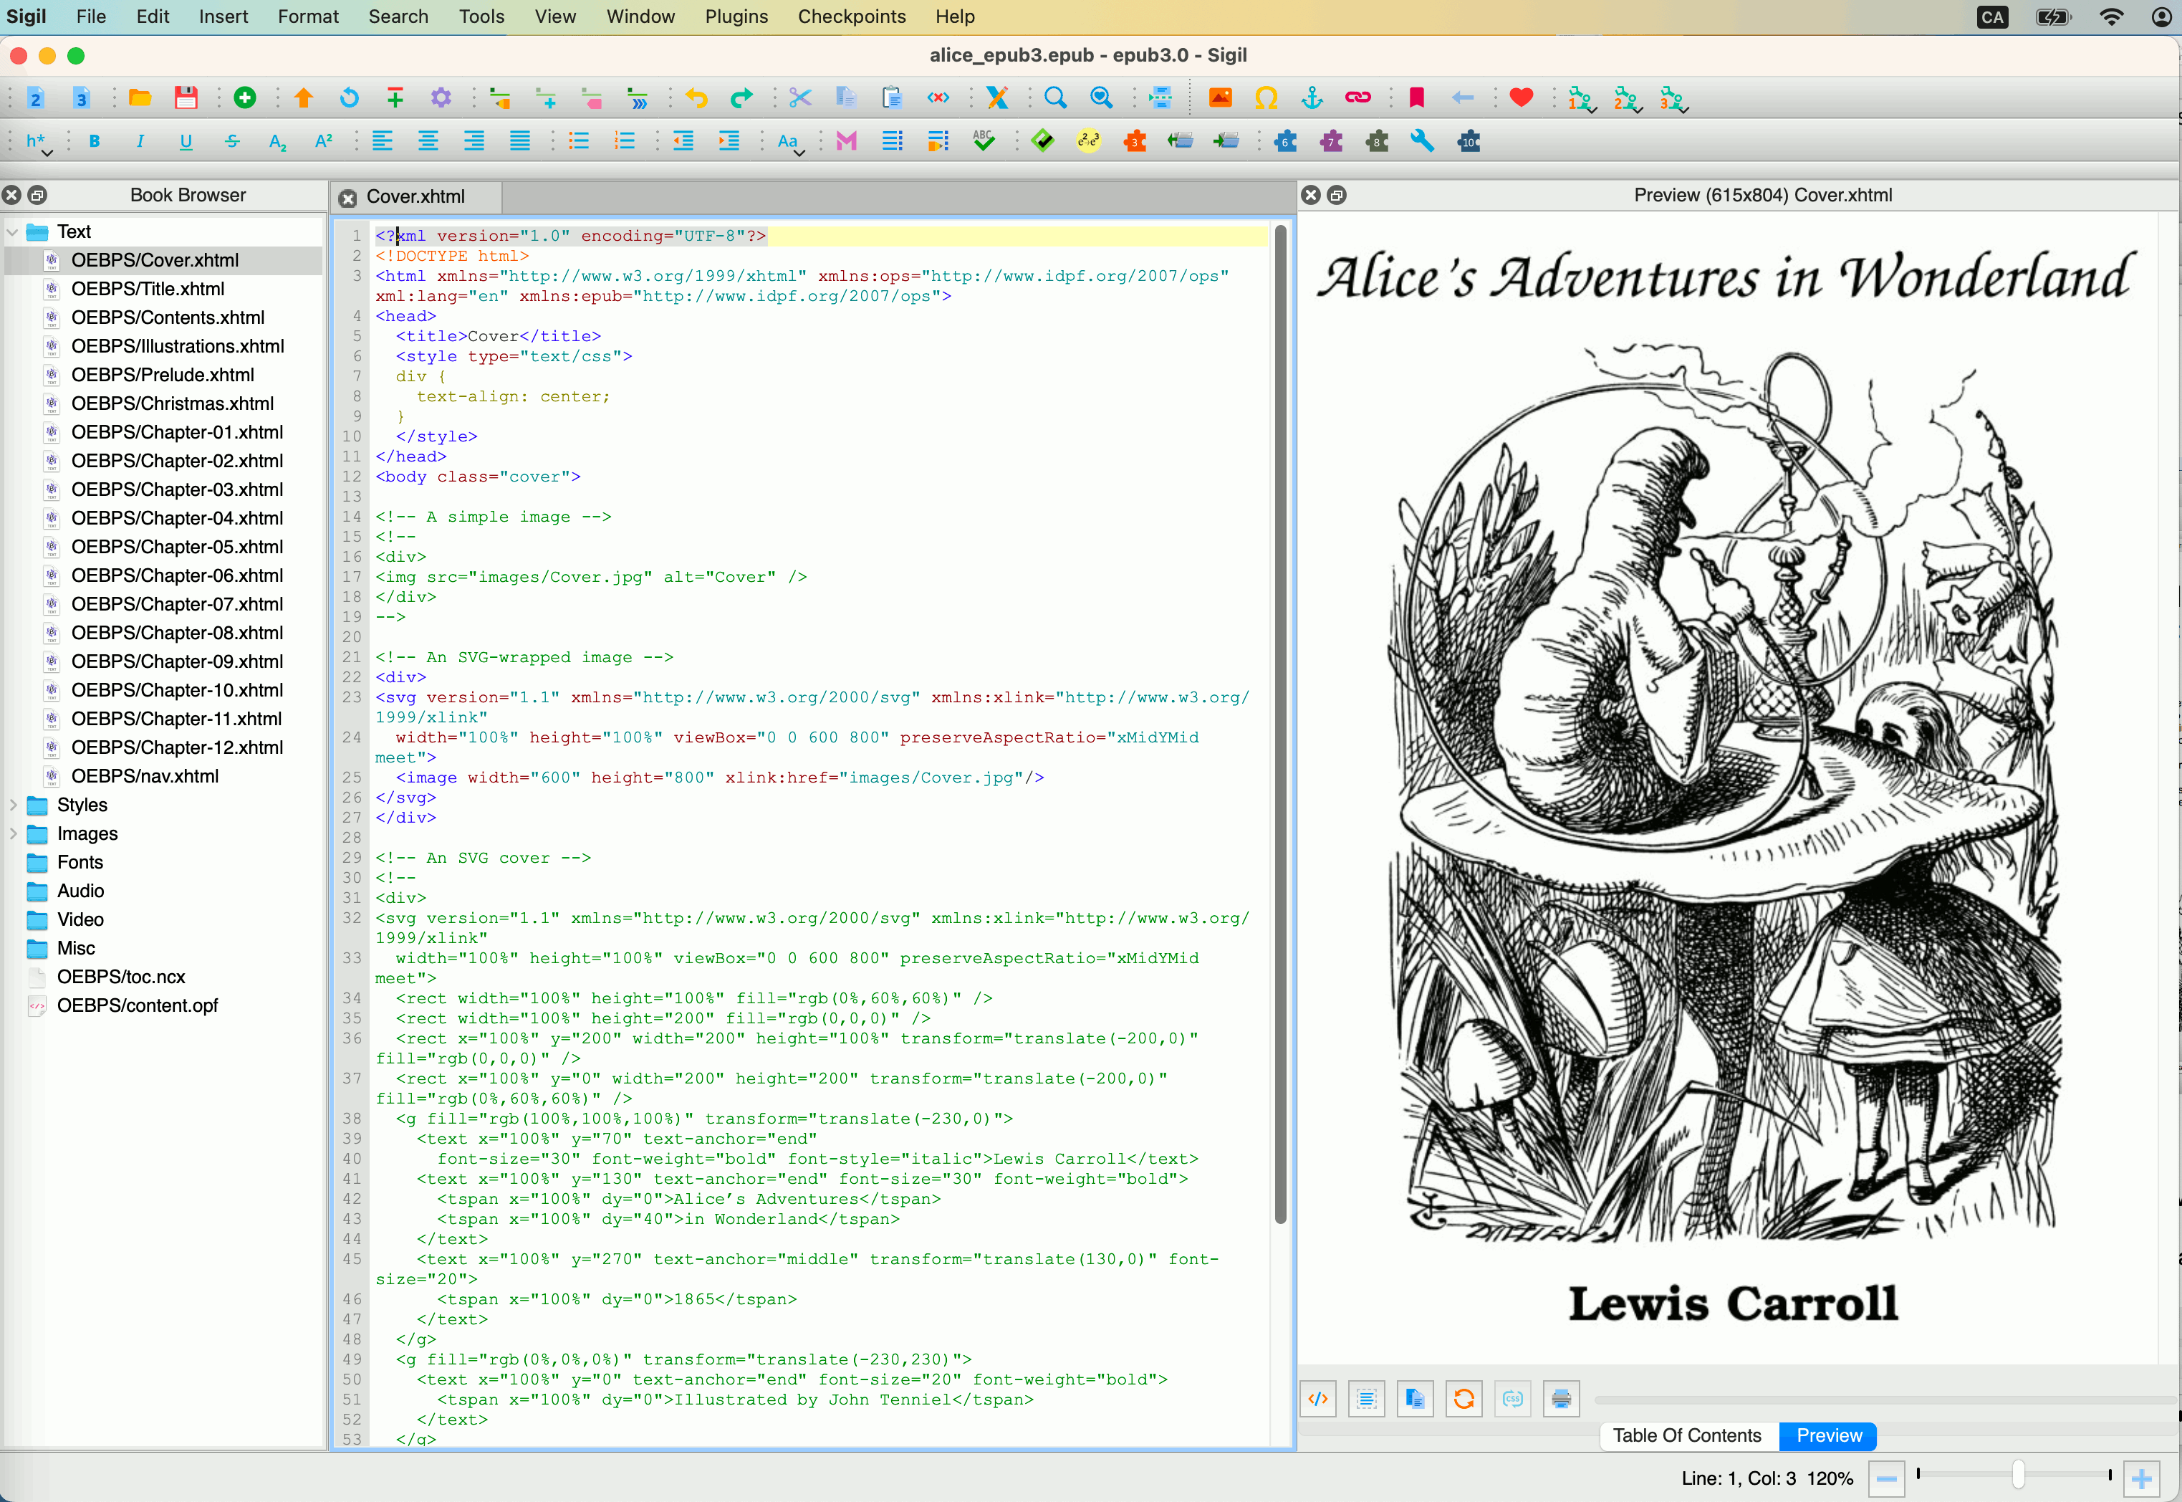Toggle strikethrough formatting
The height and width of the screenshot is (1502, 2182).
pos(232,141)
